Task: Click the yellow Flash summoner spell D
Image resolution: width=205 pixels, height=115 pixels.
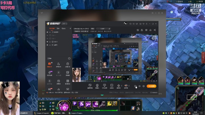Action: tap(109, 103)
